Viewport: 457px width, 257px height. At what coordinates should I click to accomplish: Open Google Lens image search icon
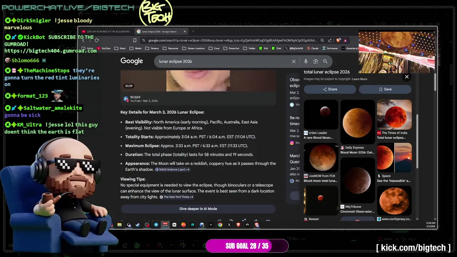tap(316, 61)
